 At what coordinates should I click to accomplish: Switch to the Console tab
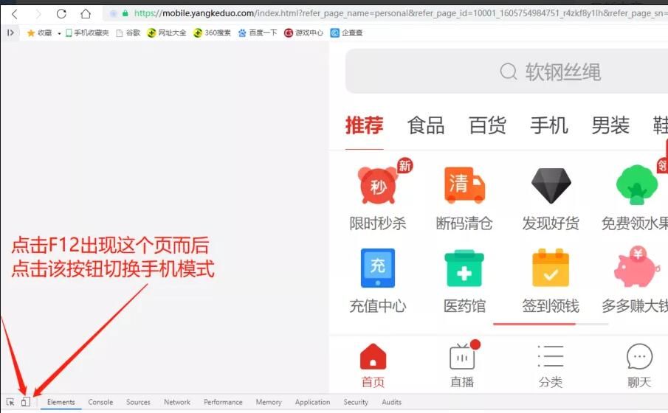coord(100,402)
